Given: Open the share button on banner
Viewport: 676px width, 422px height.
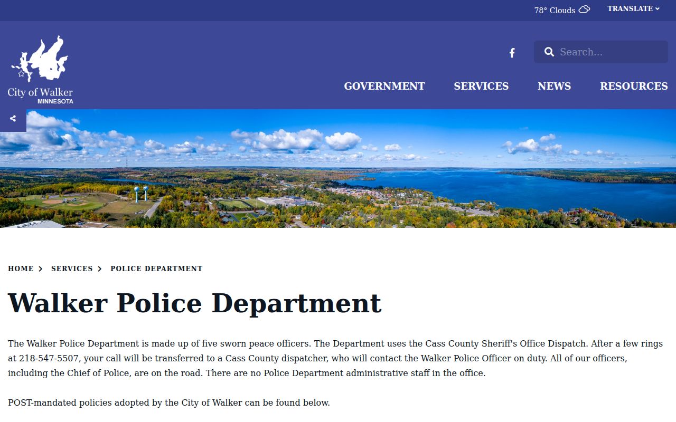Looking at the screenshot, I should point(13,119).
